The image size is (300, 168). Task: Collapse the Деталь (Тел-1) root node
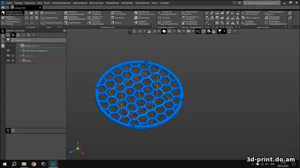(19, 46)
